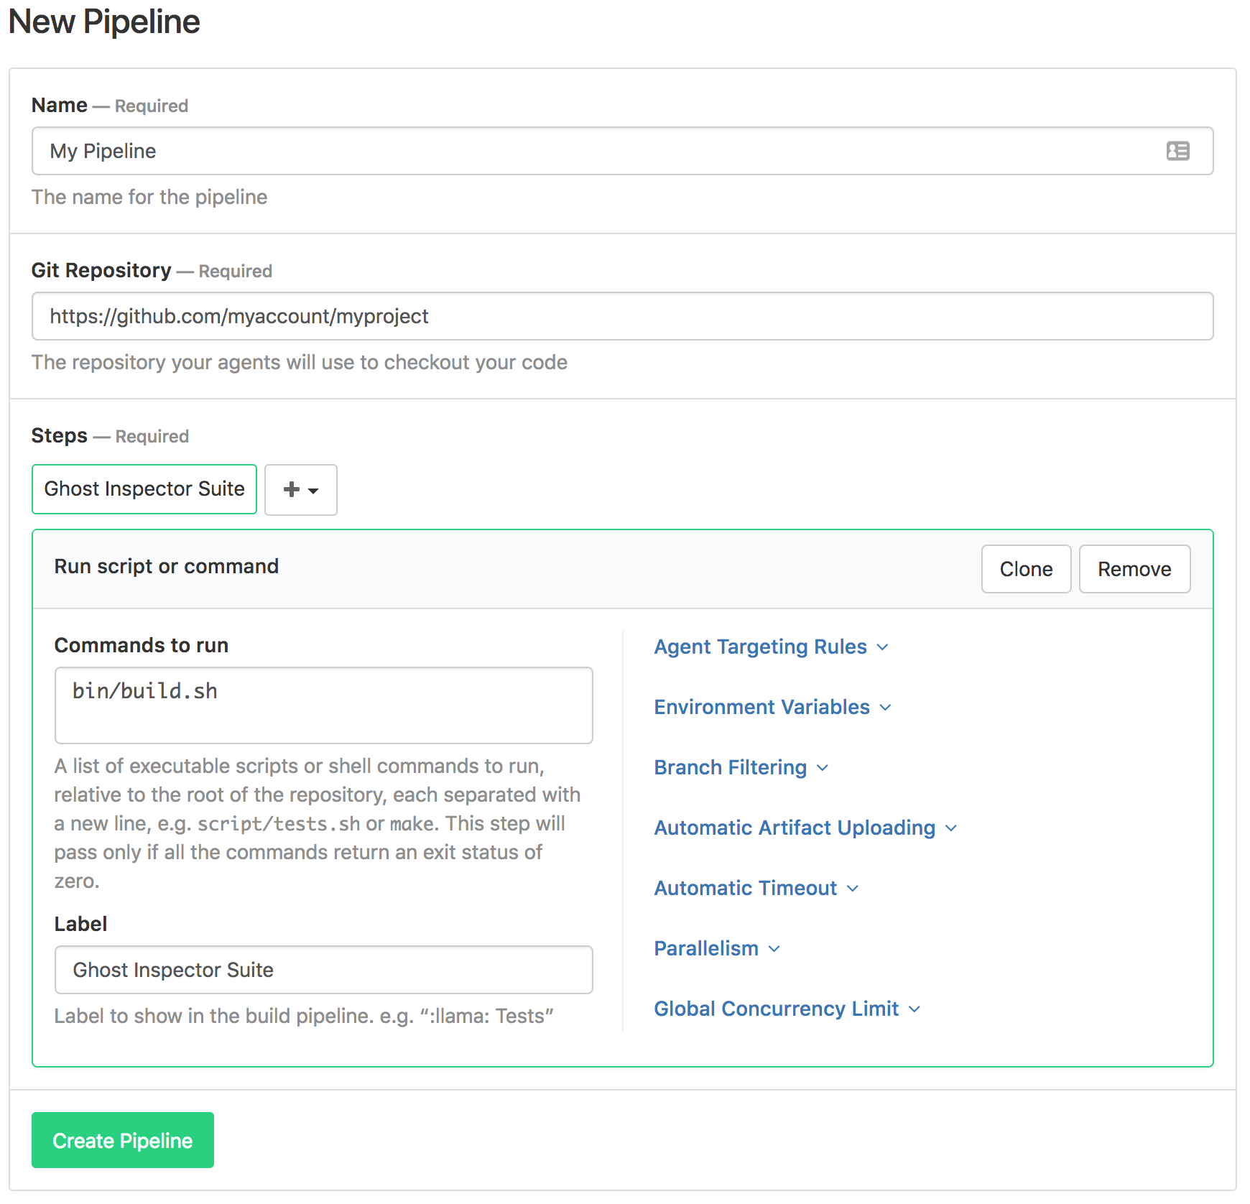
Task: Click the Commands to run text area
Action: coord(323,705)
